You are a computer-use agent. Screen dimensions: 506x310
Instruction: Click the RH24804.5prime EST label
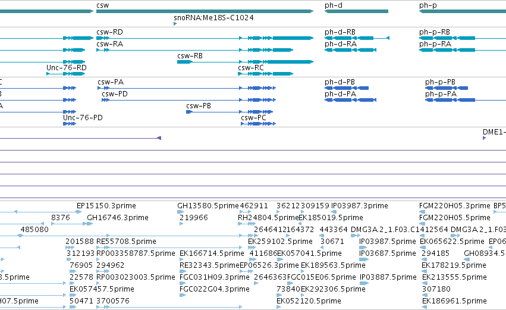pyautogui.click(x=269, y=218)
